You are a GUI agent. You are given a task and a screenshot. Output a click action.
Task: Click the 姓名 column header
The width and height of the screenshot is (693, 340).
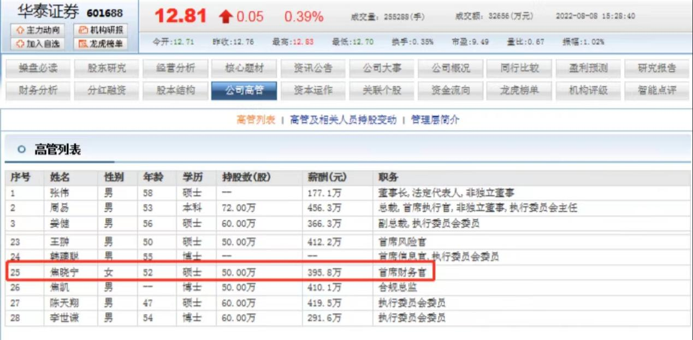pos(60,178)
